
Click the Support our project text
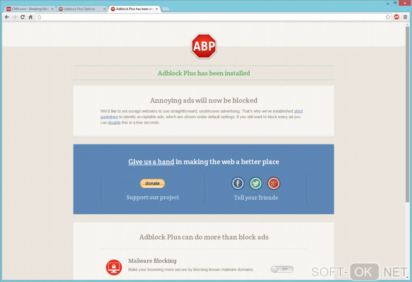click(153, 197)
